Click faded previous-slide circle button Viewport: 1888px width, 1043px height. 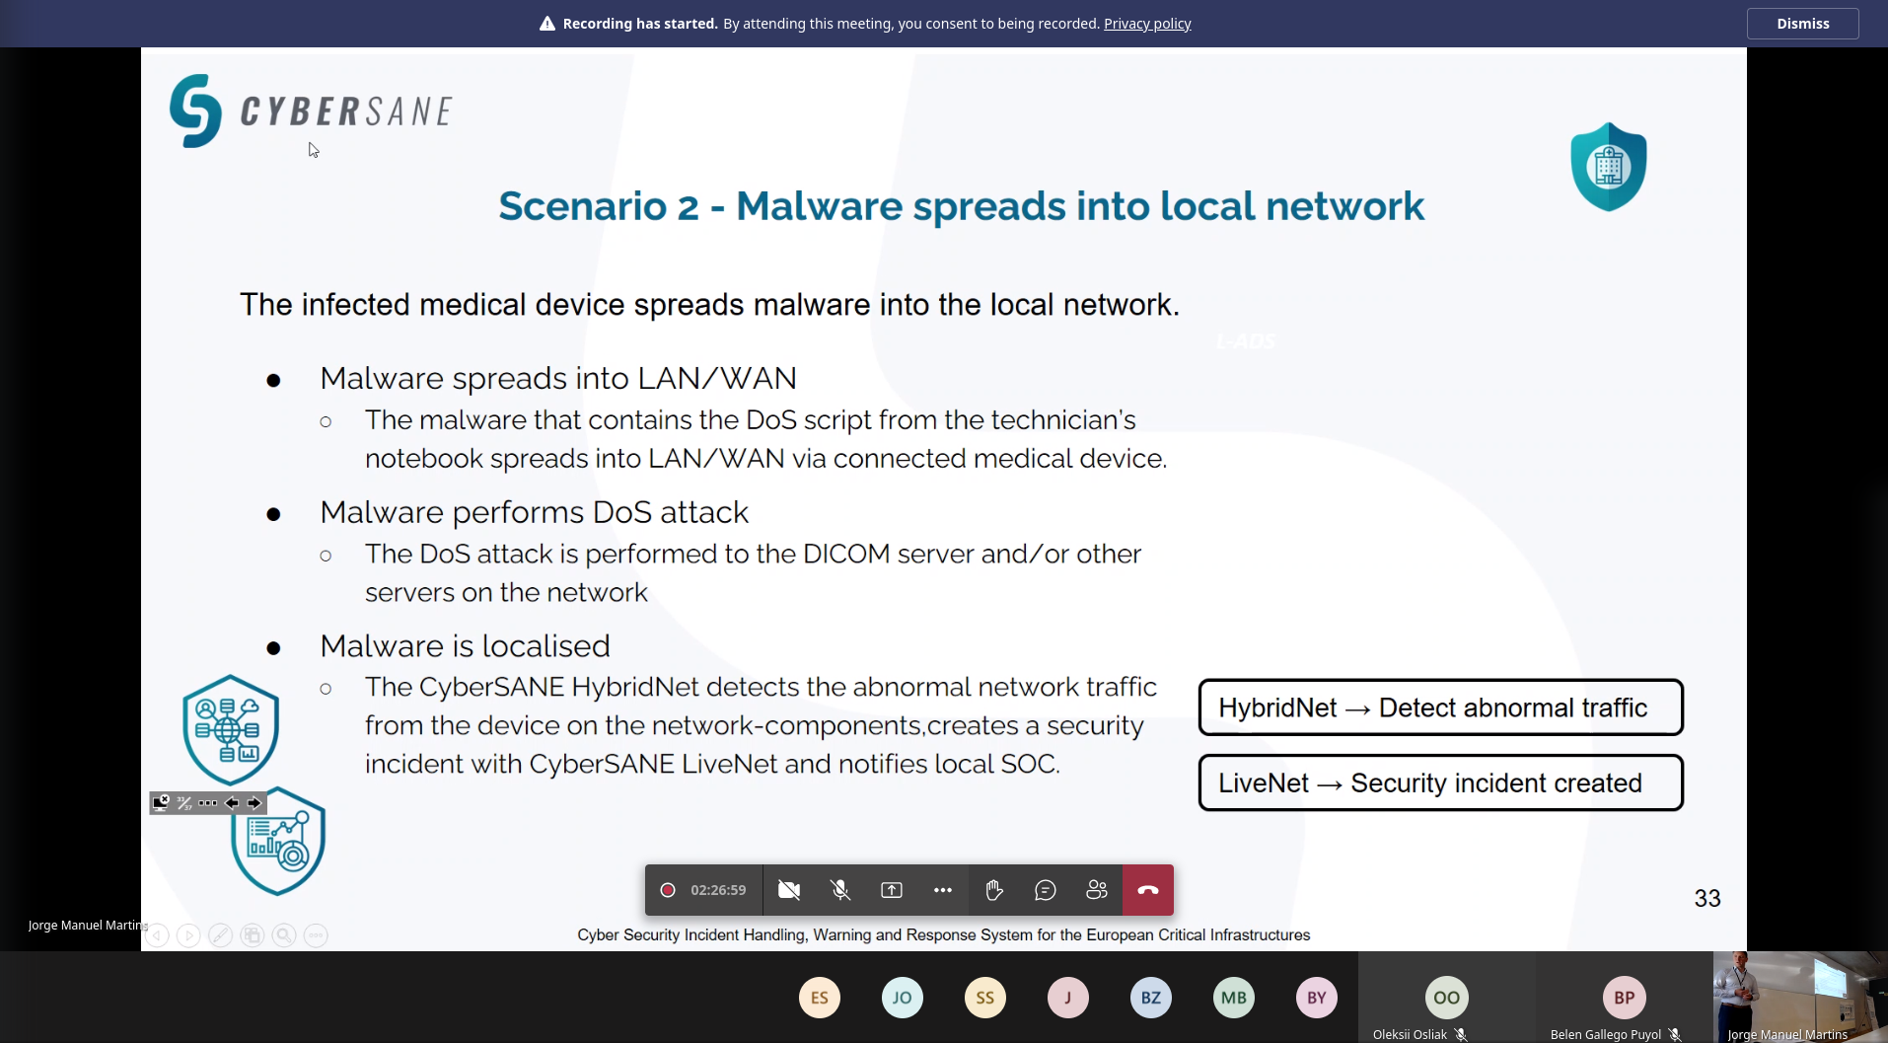158,935
